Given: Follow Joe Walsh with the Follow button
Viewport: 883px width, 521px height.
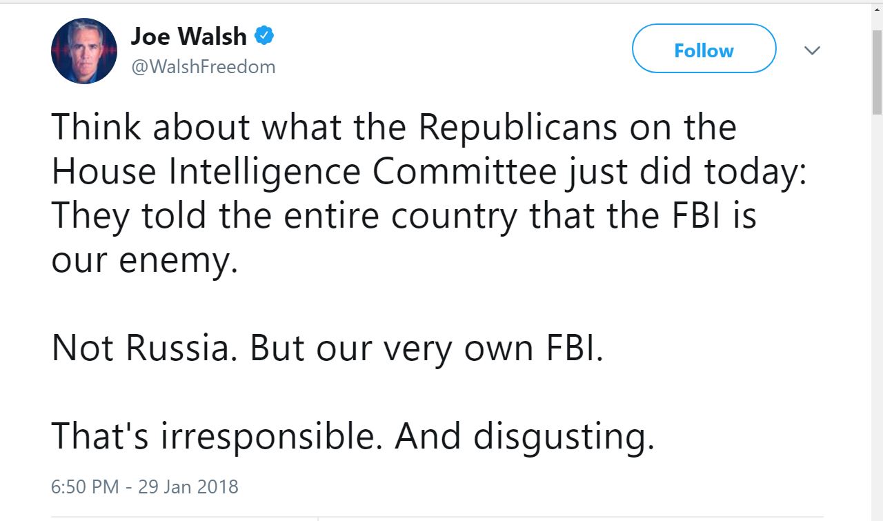Looking at the screenshot, I should 704,49.
